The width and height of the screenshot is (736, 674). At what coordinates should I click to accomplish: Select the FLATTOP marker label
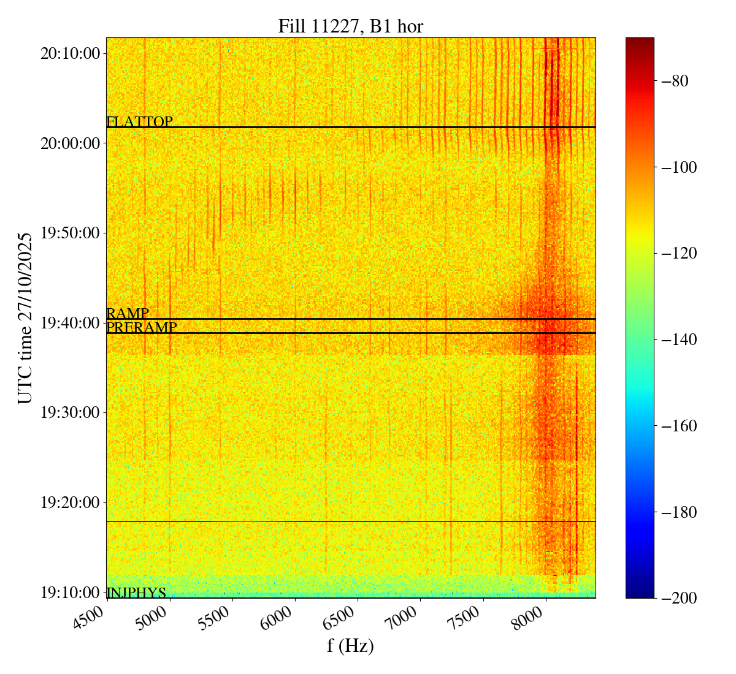[x=139, y=122]
